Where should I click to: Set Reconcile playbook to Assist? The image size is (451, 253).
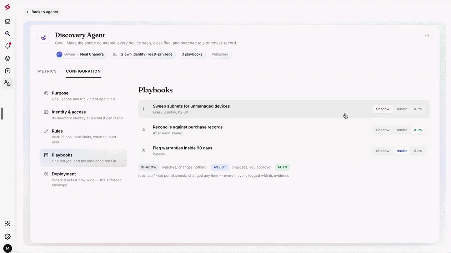coord(402,130)
